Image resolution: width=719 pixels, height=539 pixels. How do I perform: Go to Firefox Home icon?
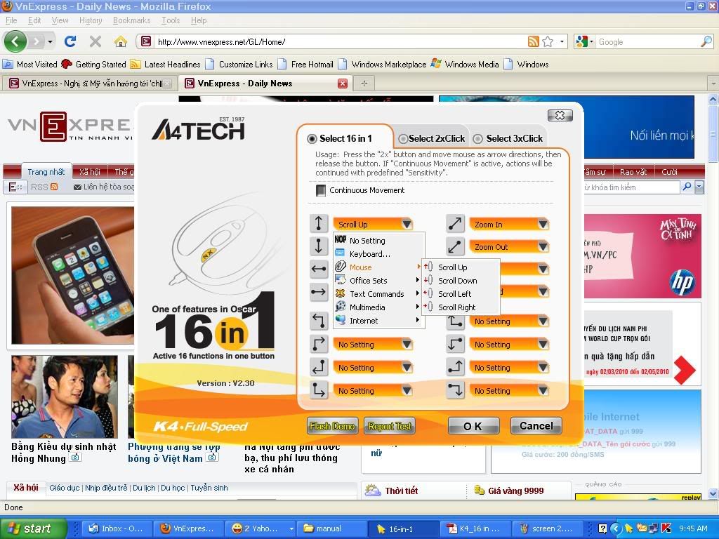121,41
